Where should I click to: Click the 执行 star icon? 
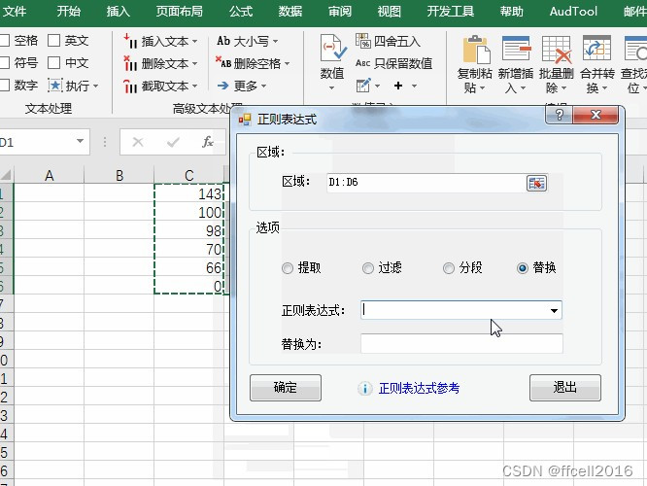54,86
